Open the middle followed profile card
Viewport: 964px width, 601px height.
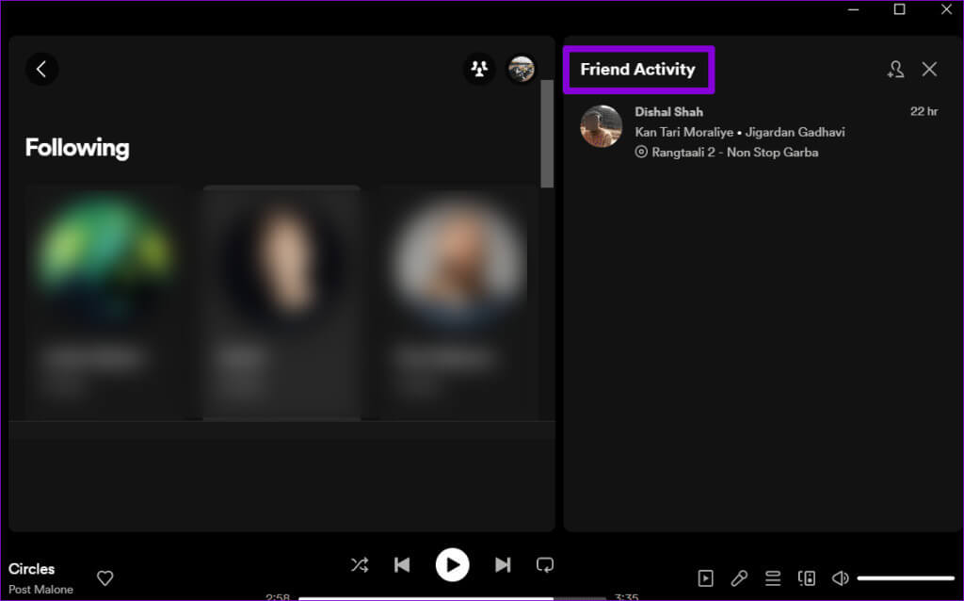coord(281,302)
